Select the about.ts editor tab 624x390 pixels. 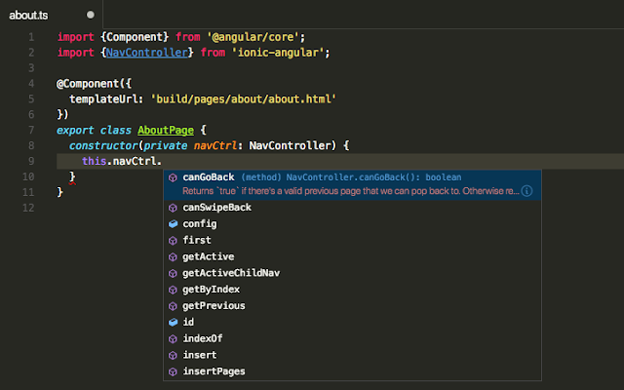[29, 16]
